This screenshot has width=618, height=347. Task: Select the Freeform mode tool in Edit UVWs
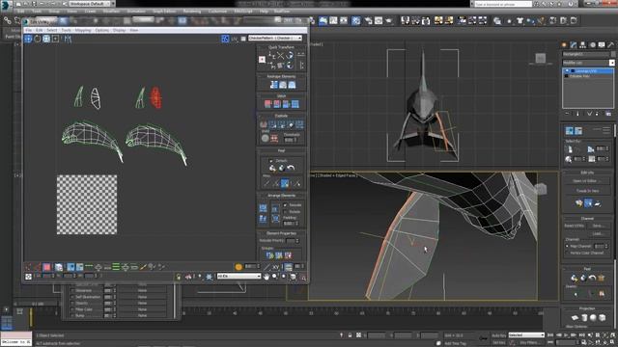[x=56, y=39]
